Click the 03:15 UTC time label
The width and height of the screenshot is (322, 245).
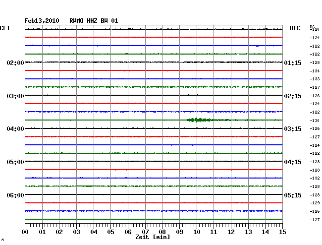click(x=293, y=129)
